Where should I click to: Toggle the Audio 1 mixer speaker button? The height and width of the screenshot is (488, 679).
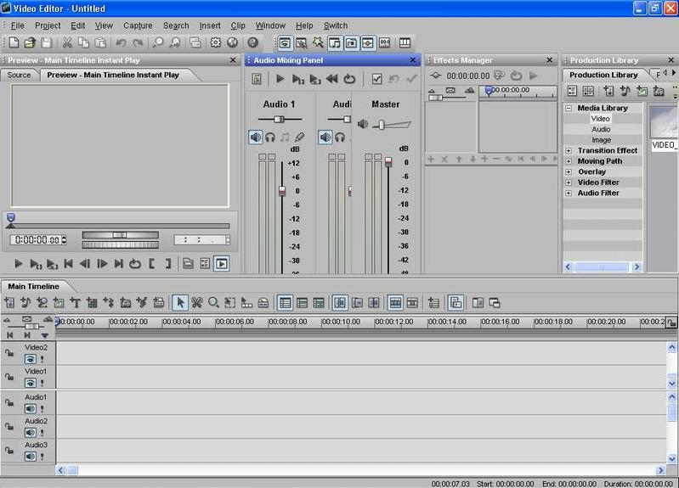click(x=256, y=137)
